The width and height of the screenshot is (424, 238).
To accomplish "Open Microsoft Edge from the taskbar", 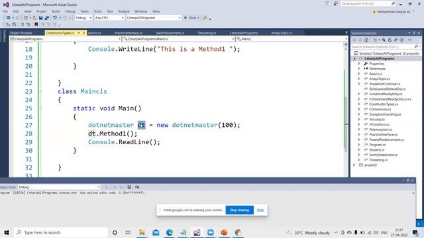I will 170,232.
